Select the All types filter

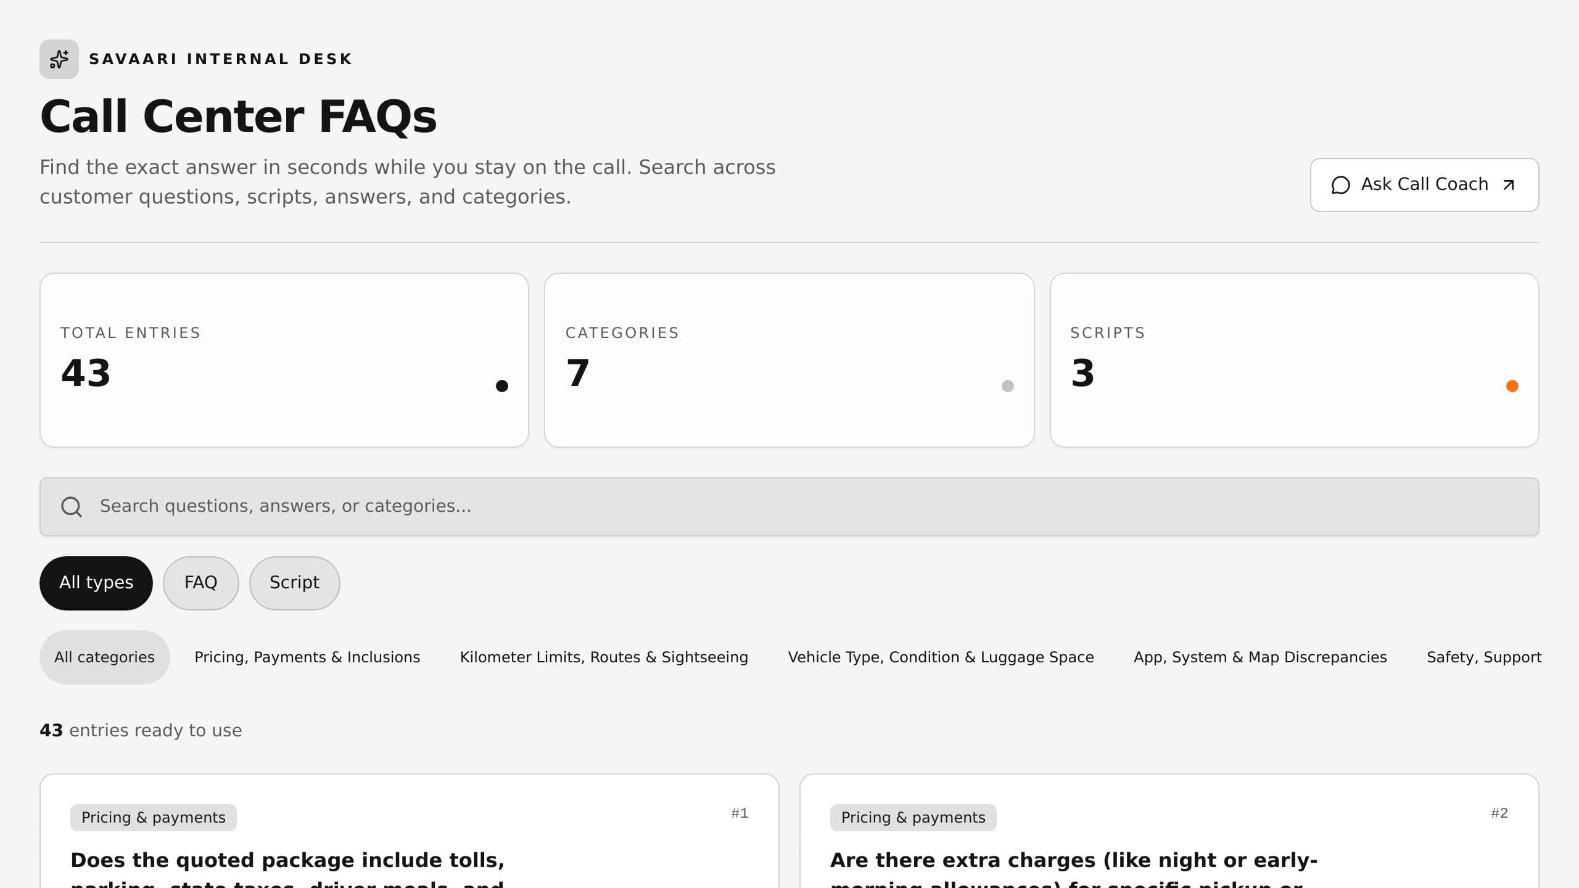(x=96, y=583)
